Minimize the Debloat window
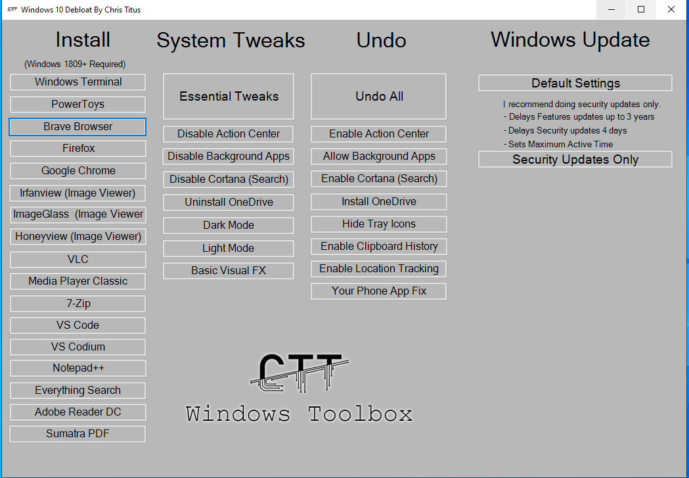The width and height of the screenshot is (689, 478). 611,9
